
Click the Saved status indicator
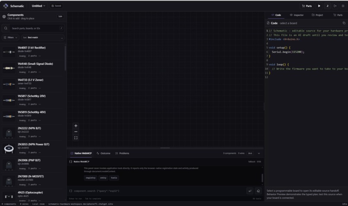pos(56,6)
